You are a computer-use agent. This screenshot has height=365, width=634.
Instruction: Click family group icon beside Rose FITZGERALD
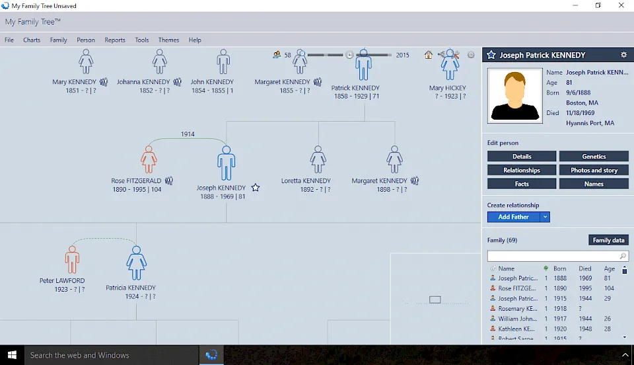169,181
